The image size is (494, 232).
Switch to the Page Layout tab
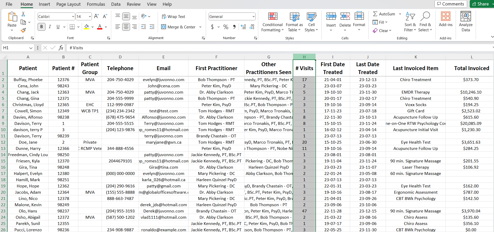click(x=68, y=4)
